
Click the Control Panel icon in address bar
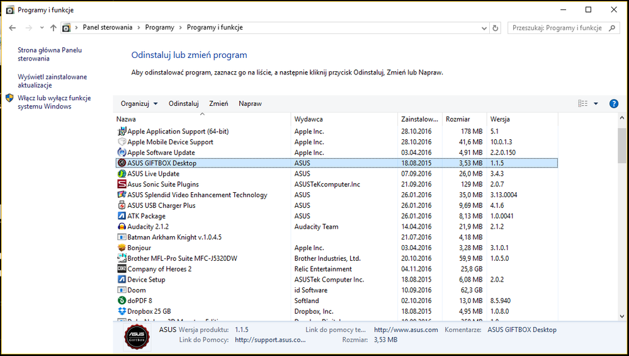[x=66, y=28]
